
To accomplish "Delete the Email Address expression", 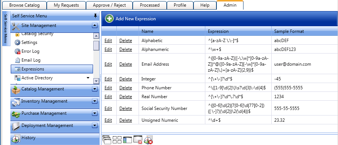I will click(x=126, y=64).
